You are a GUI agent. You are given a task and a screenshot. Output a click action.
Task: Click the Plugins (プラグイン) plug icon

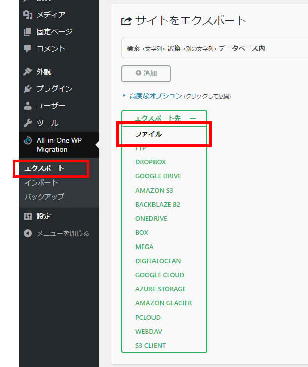point(28,89)
